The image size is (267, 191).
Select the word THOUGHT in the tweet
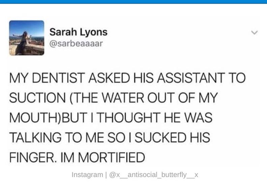click(x=129, y=118)
